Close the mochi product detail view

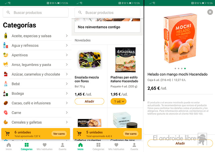click(x=210, y=12)
